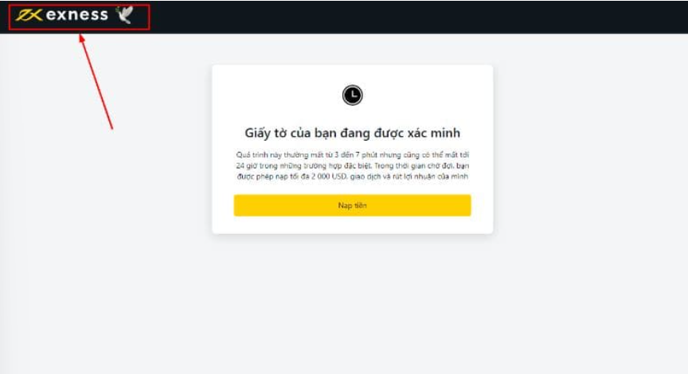Click the word "xác minh" in the heading
Viewport: 688px width, 374px height.
434,133
